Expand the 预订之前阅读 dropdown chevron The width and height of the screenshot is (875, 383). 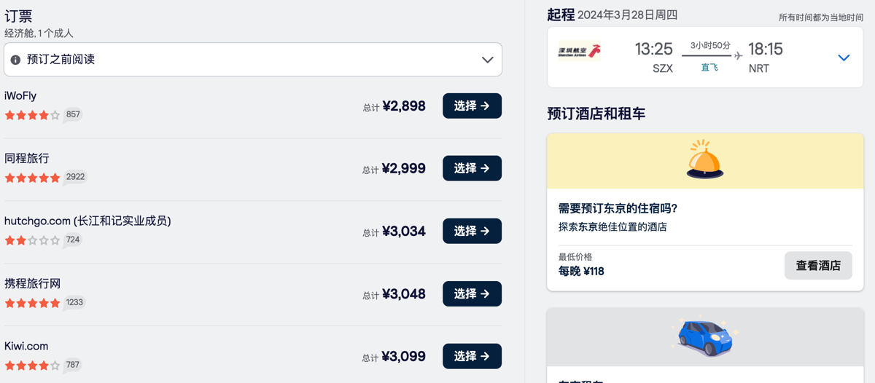(x=488, y=60)
